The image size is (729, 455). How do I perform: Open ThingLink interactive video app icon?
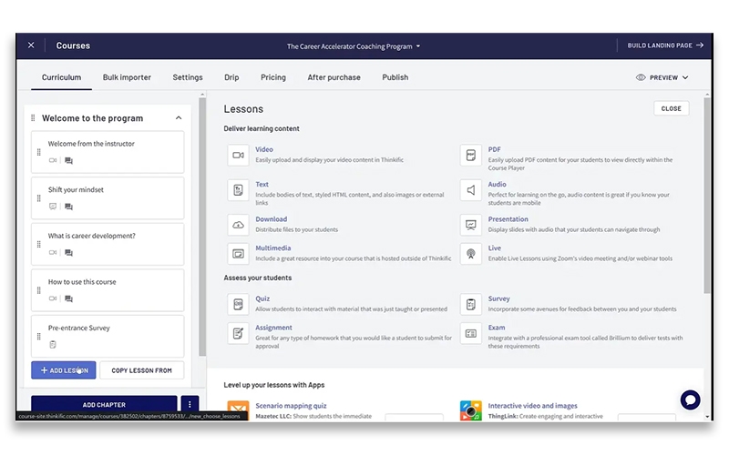(471, 410)
